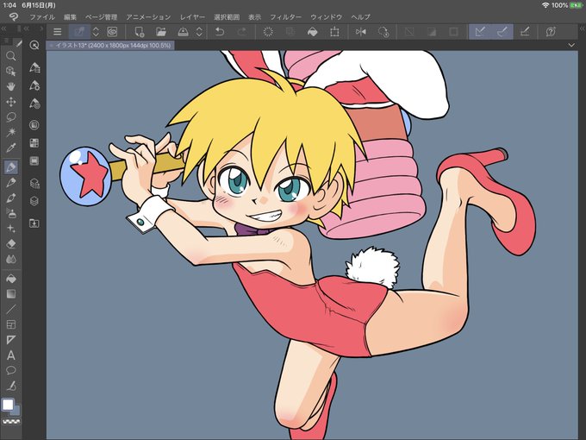Select the Airbrush tool

[x=11, y=213]
